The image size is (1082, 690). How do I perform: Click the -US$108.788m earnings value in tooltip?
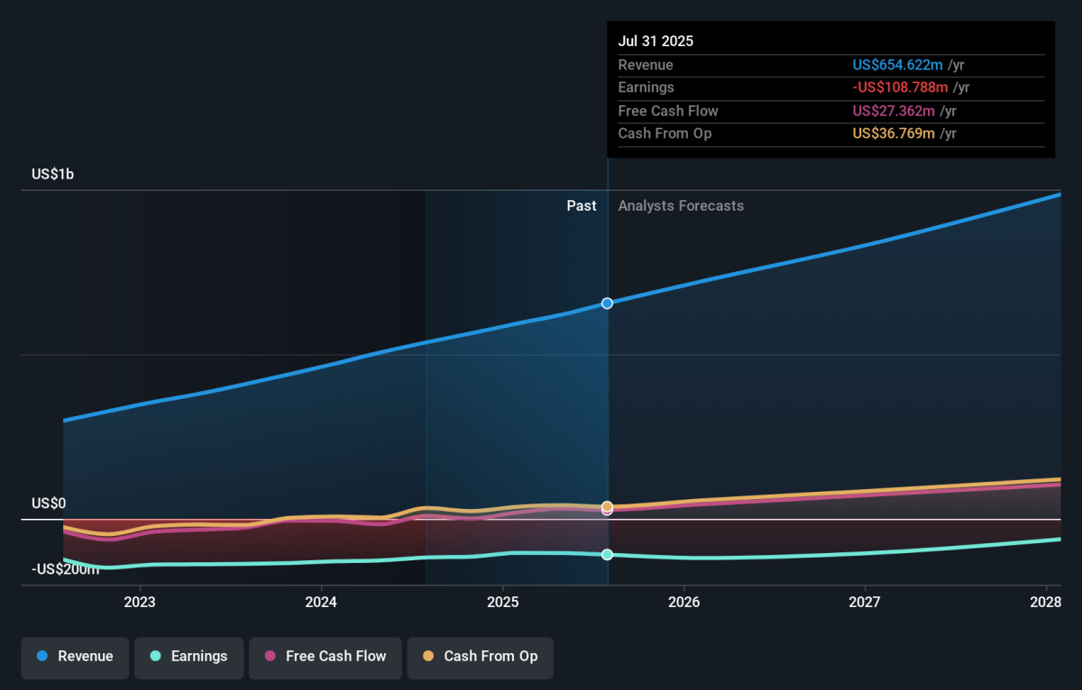(x=900, y=87)
